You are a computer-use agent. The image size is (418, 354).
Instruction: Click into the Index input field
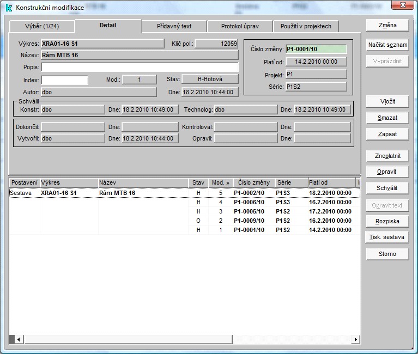(64, 80)
